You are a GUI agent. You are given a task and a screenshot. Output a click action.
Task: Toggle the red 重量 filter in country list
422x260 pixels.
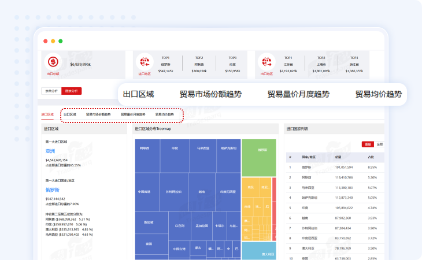coord(367,144)
